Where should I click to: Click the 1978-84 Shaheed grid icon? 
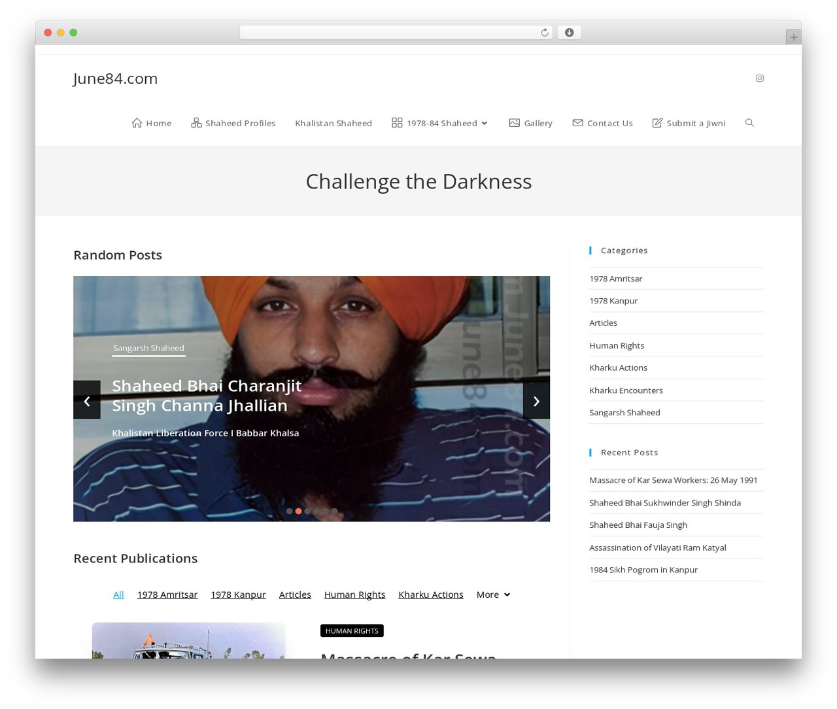click(397, 122)
